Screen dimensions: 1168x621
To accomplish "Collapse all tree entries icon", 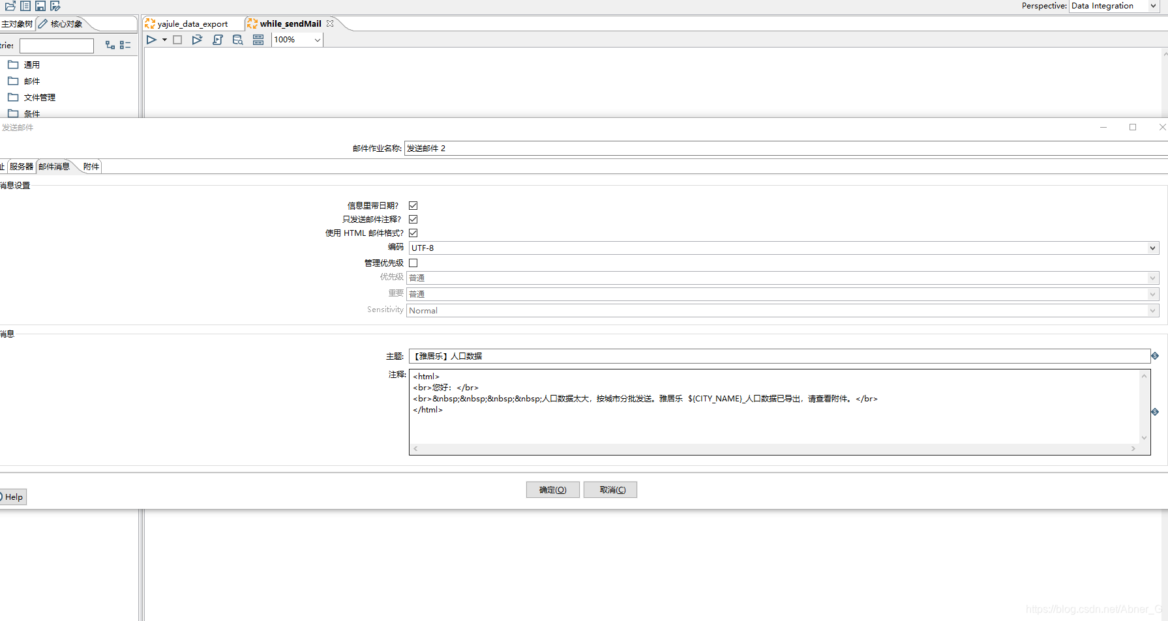I will click(x=125, y=45).
